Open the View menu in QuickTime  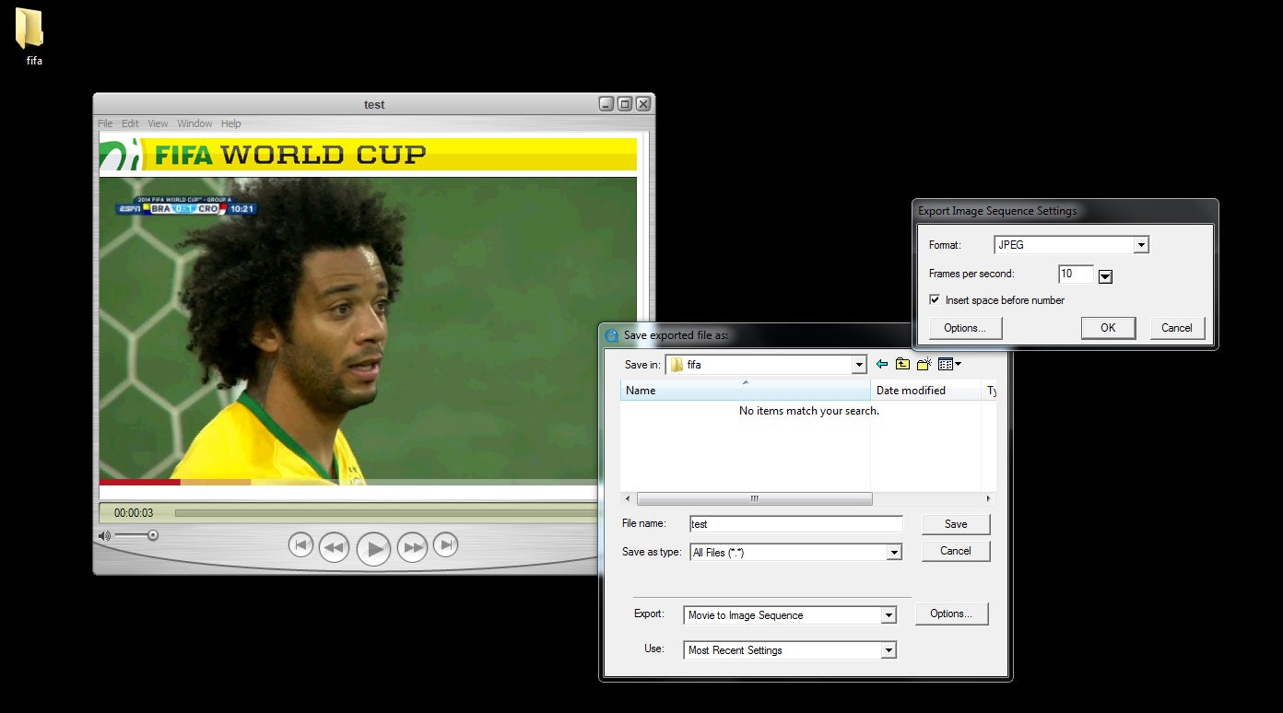pyautogui.click(x=158, y=123)
